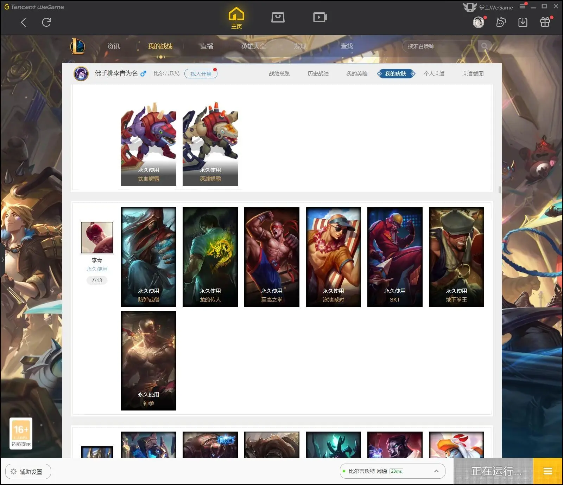Click the user avatar in top bar

pos(479,22)
